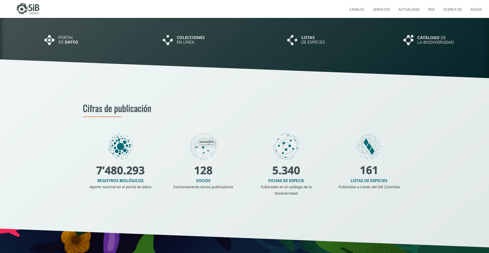Click the Socios network graphic
This screenshot has height=253, width=489.
[203, 147]
